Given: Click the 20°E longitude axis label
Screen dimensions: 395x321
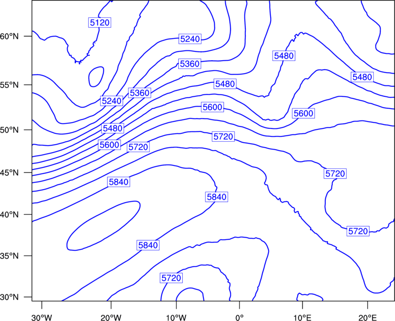Looking at the screenshot, I should [368, 318].
